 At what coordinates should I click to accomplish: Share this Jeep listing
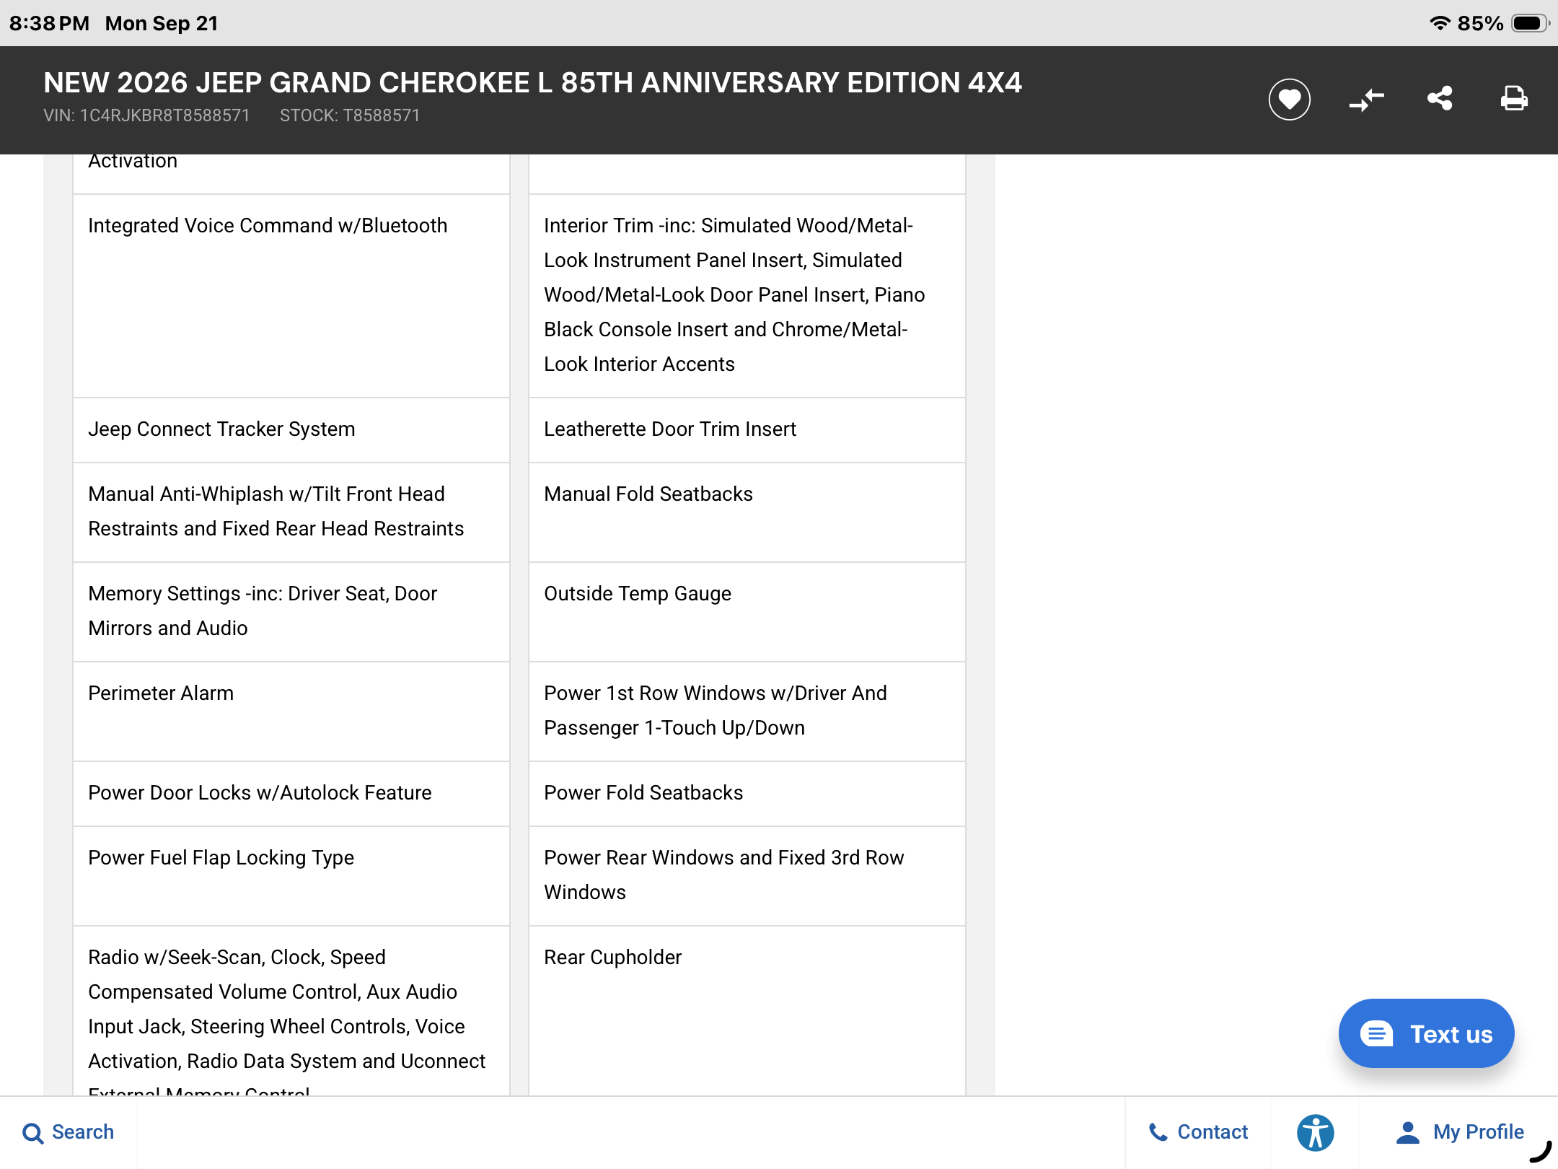point(1440,98)
